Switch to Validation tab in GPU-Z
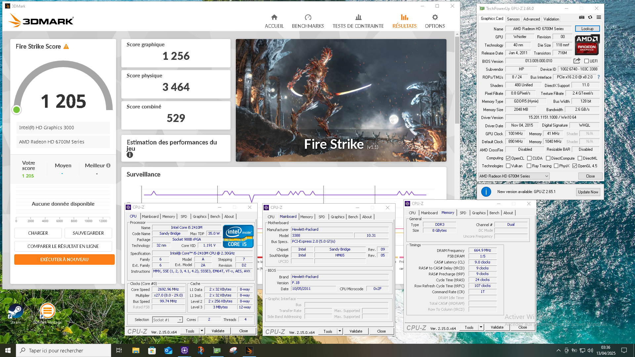Screen dimensions: 635x357 pos(551,19)
